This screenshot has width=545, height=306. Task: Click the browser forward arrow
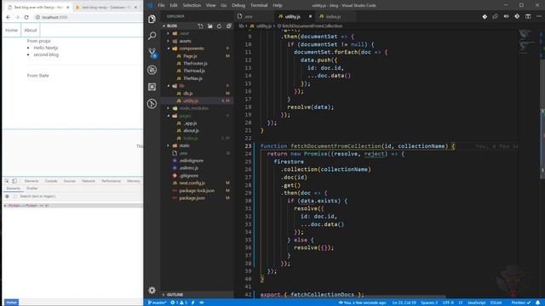(x=17, y=17)
